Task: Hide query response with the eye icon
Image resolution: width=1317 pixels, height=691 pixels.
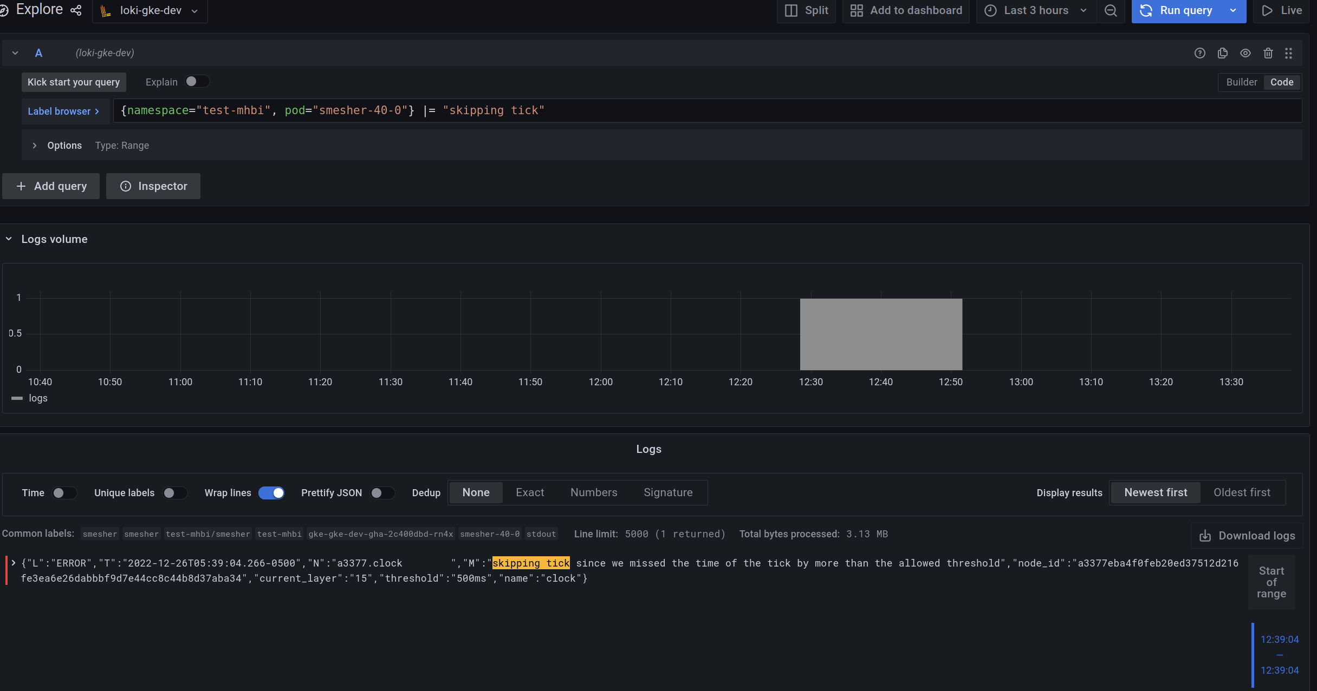Action: (x=1245, y=53)
